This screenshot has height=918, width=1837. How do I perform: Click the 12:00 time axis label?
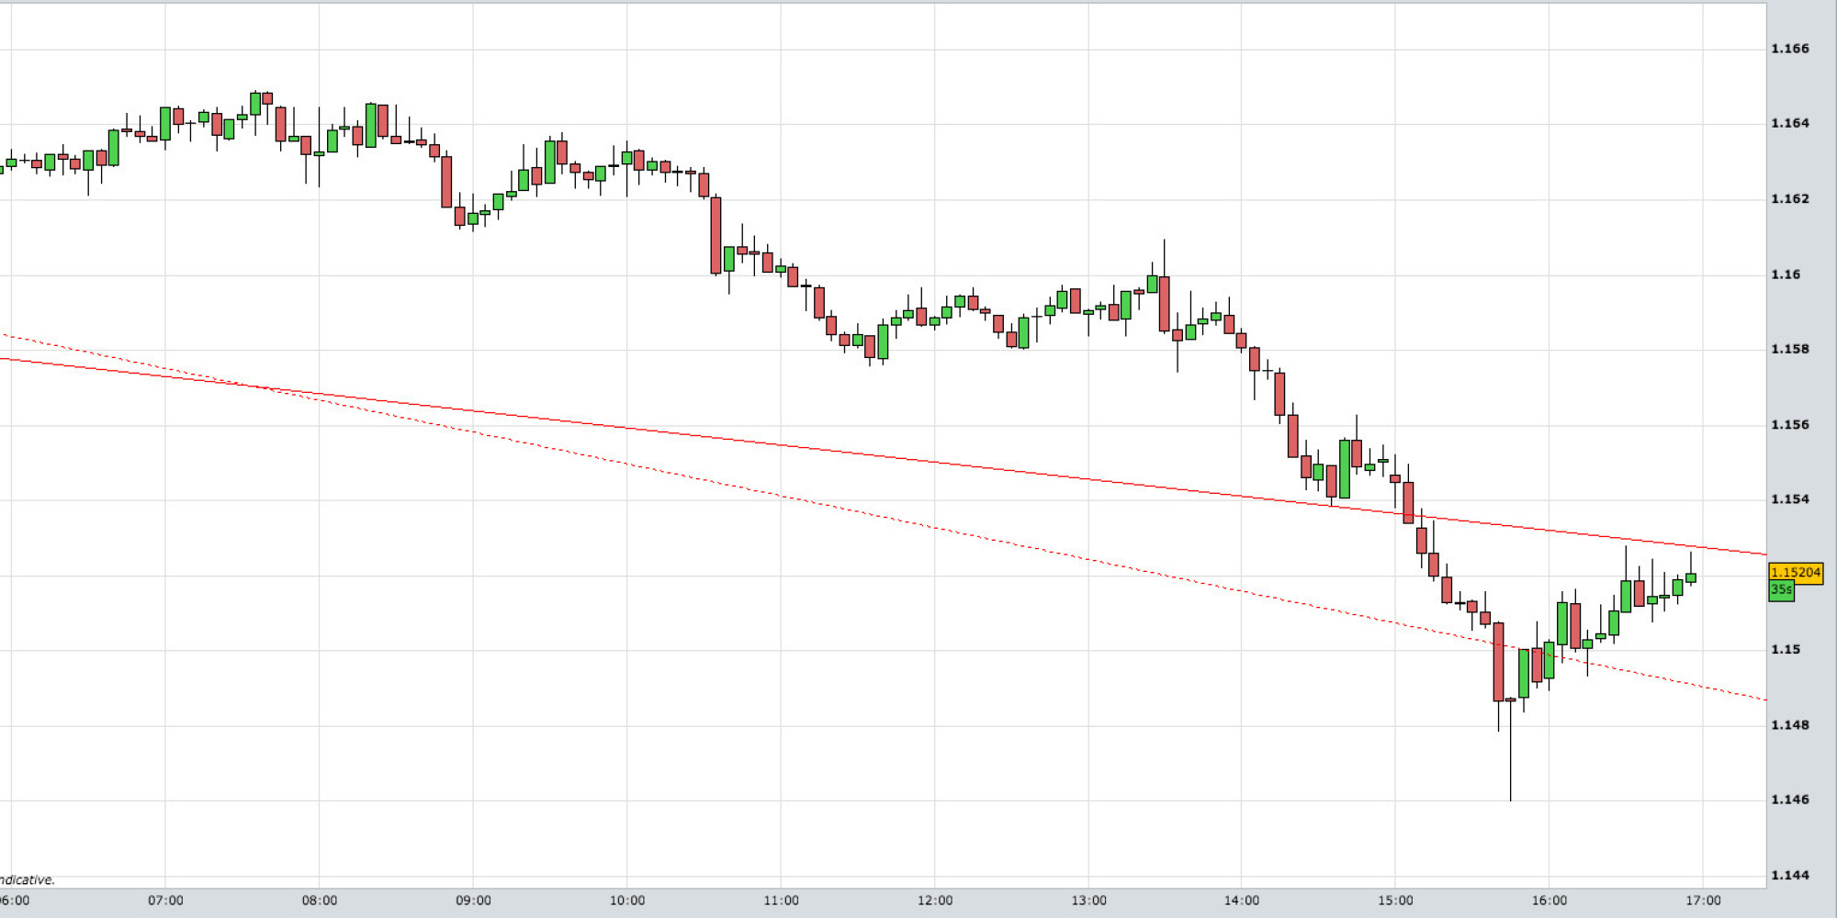[935, 901]
